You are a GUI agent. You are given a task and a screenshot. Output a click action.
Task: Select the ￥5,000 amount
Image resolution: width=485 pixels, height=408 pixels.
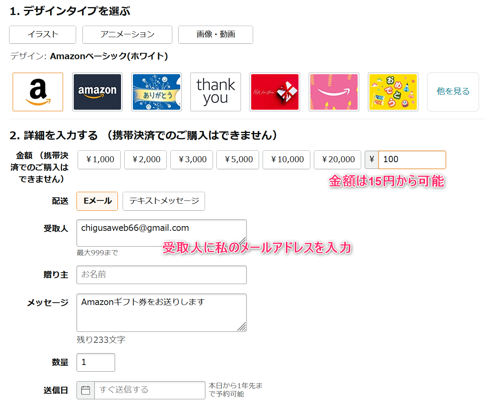pos(238,160)
